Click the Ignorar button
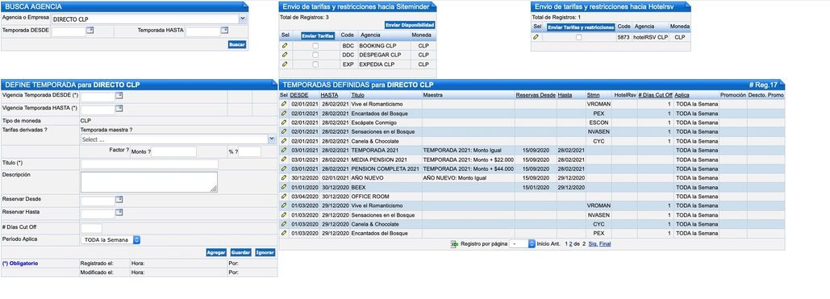This screenshot has height=299, width=830. 265,253
